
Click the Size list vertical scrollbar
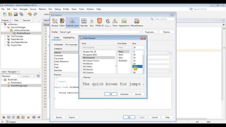pos(143,62)
